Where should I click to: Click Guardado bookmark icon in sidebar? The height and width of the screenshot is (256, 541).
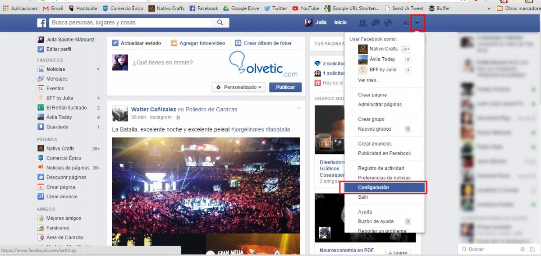[x=41, y=127]
